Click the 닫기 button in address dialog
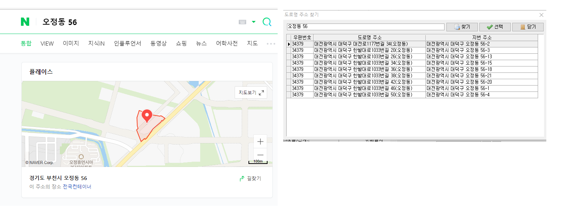 pos(527,27)
